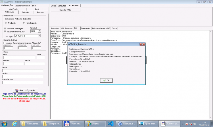The height and width of the screenshot is (127, 213).
Task: Open the Emitente sub-tab
Action: pyautogui.click(x=26, y=12)
